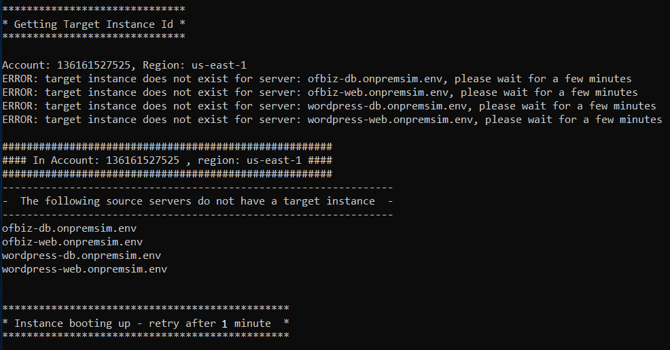Screen dimensions: 670x350
Task: Click ofbiz-db.onpremsim.env in first ERROR line
Action: (x=374, y=79)
